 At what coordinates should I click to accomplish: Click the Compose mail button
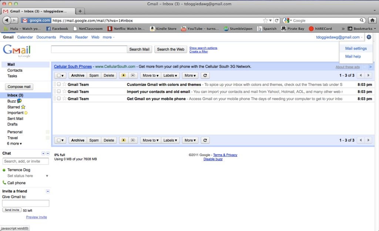tap(19, 87)
